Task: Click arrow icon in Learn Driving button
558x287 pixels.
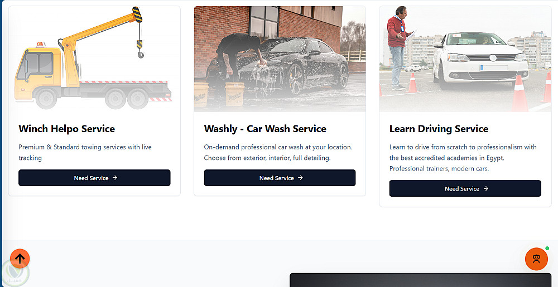Action: pos(486,188)
